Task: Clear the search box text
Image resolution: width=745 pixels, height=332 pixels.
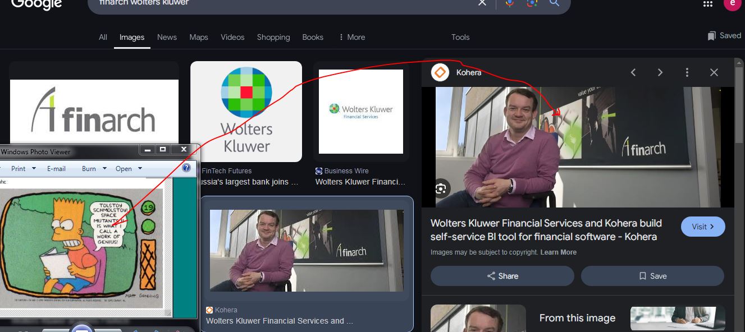Action: pyautogui.click(x=482, y=3)
